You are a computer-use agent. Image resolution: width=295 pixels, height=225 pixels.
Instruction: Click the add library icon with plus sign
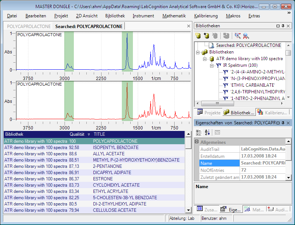pyautogui.click(x=206, y=36)
